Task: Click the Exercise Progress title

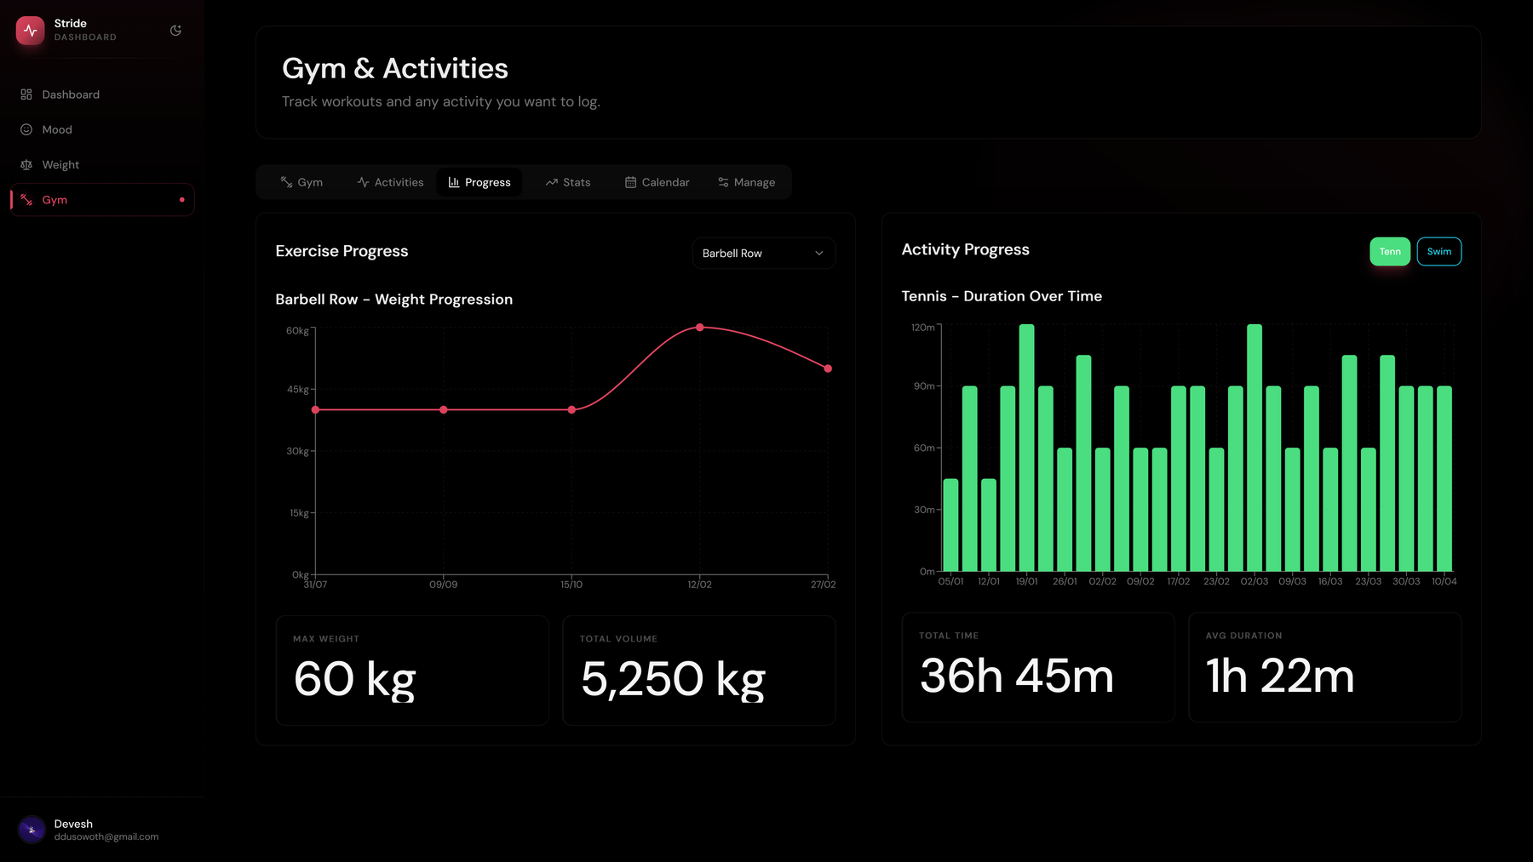Action: (x=342, y=251)
